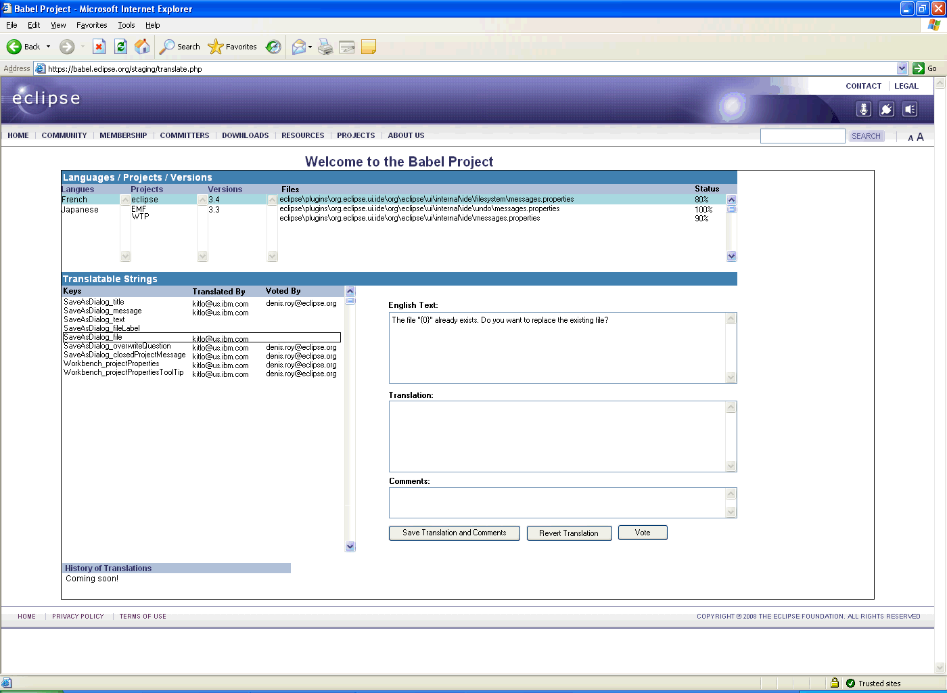Expand the Back button history dropdown arrow

click(x=48, y=47)
